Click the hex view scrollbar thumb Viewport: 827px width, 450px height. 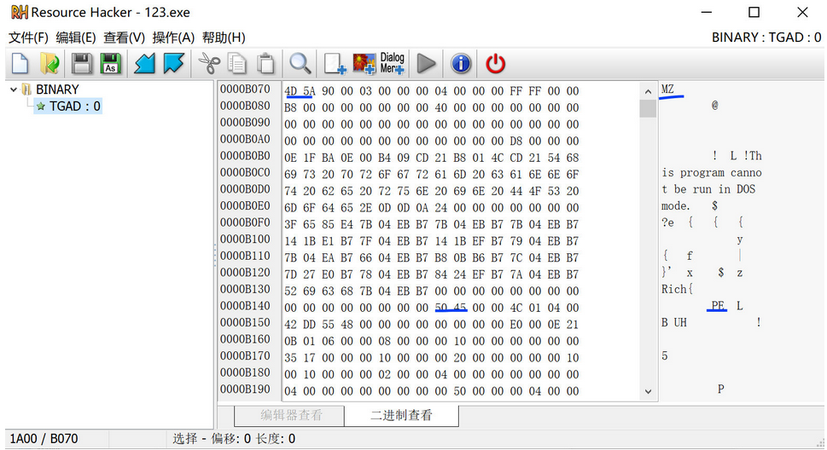point(649,108)
